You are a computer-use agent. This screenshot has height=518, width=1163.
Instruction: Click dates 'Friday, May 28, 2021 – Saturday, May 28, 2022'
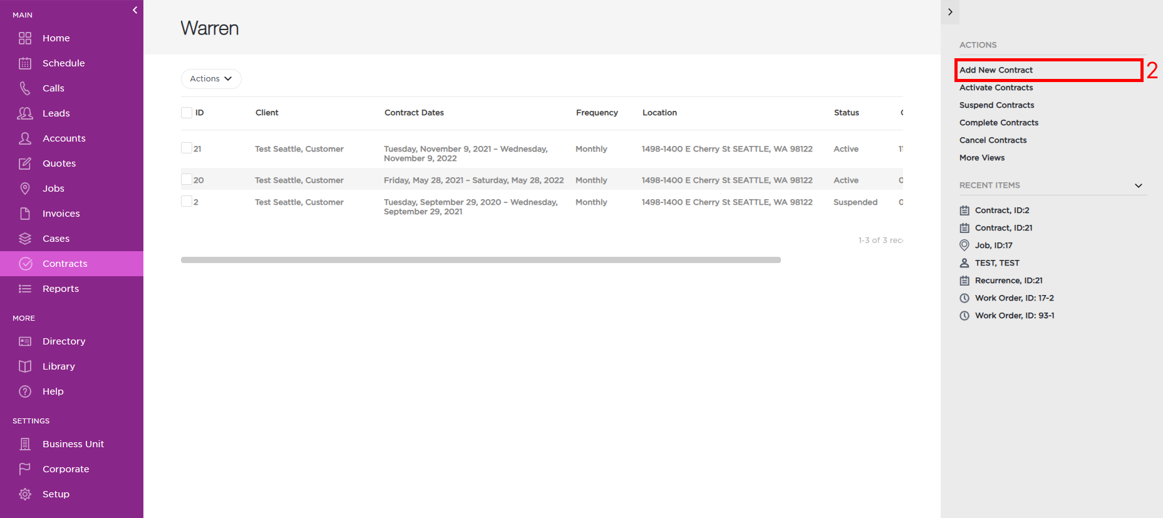coord(473,180)
